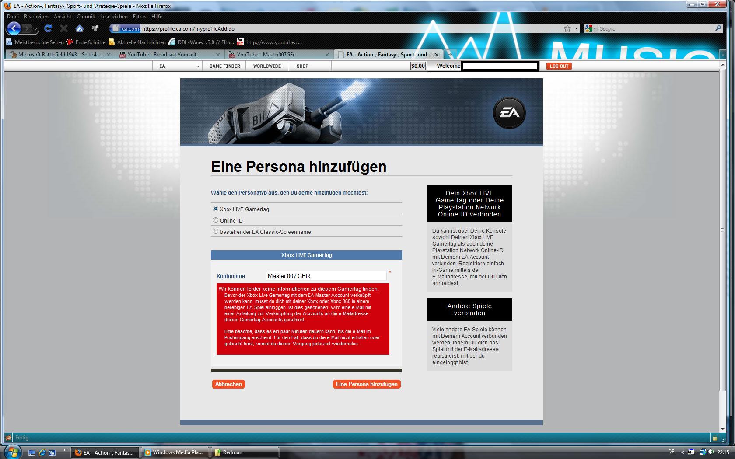
Task: Open the Google search engine selector
Action: point(591,29)
